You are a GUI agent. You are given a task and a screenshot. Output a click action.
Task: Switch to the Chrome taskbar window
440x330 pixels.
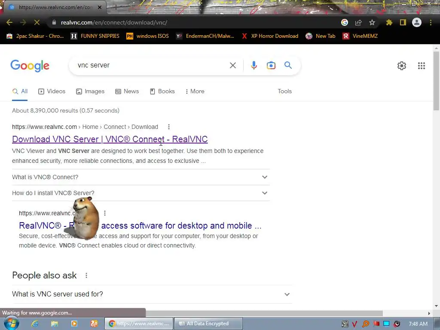click(139, 324)
